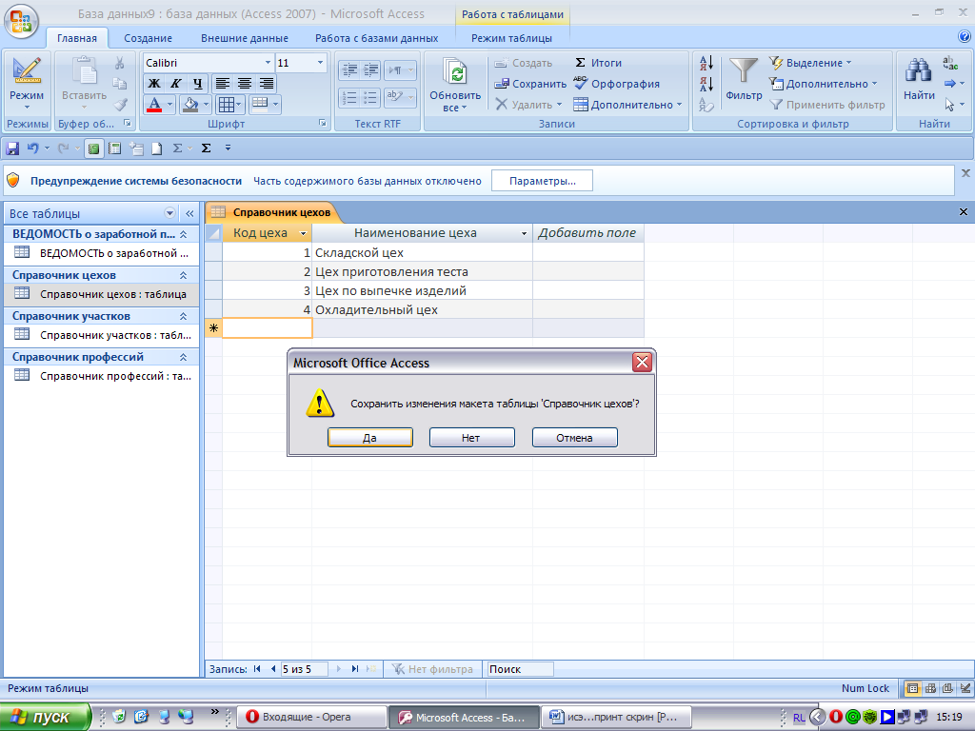The width and height of the screenshot is (975, 731).
Task: Open Calibri font name dropdown
Action: click(x=268, y=63)
